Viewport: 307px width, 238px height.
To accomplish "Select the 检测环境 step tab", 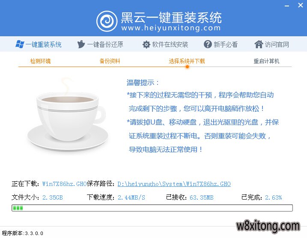I will pyautogui.click(x=41, y=61).
